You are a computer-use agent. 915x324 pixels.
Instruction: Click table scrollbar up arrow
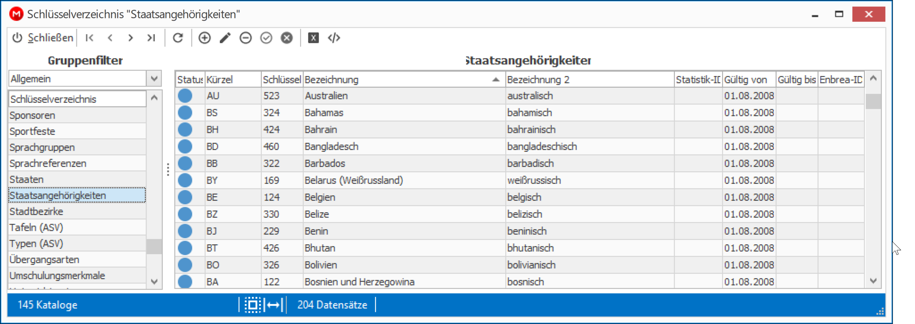pos(873,79)
